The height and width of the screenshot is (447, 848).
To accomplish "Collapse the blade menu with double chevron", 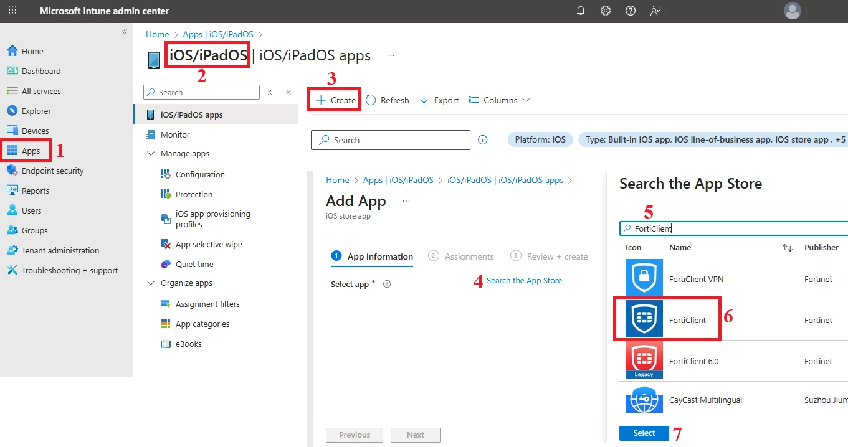I will pos(288,92).
